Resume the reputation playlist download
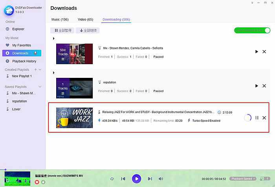 257,86
